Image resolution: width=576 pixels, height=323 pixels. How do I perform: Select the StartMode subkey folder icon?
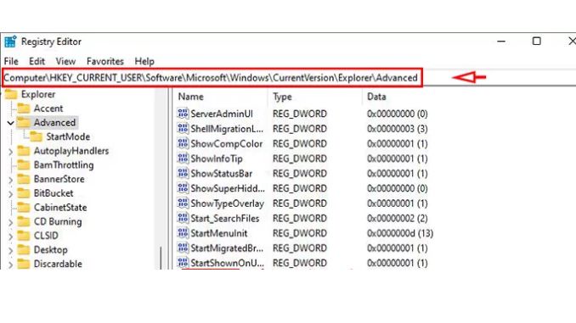click(x=36, y=136)
